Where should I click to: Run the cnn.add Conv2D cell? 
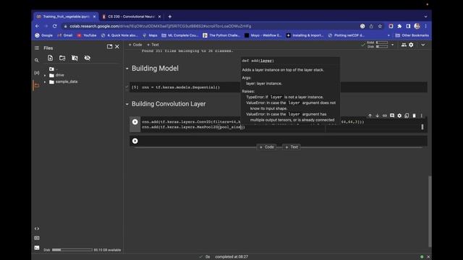coord(135,122)
